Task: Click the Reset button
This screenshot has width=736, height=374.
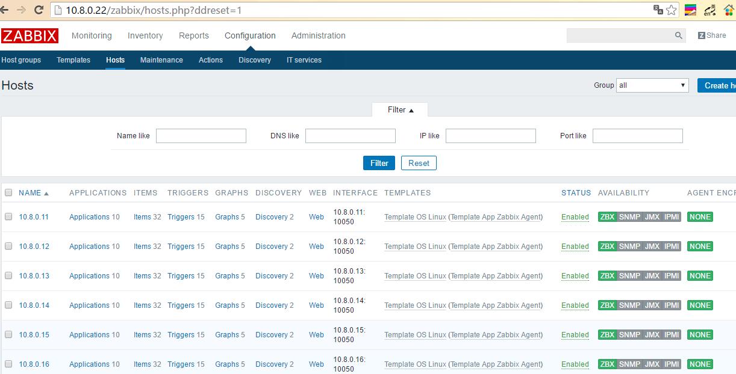Action: [x=419, y=163]
